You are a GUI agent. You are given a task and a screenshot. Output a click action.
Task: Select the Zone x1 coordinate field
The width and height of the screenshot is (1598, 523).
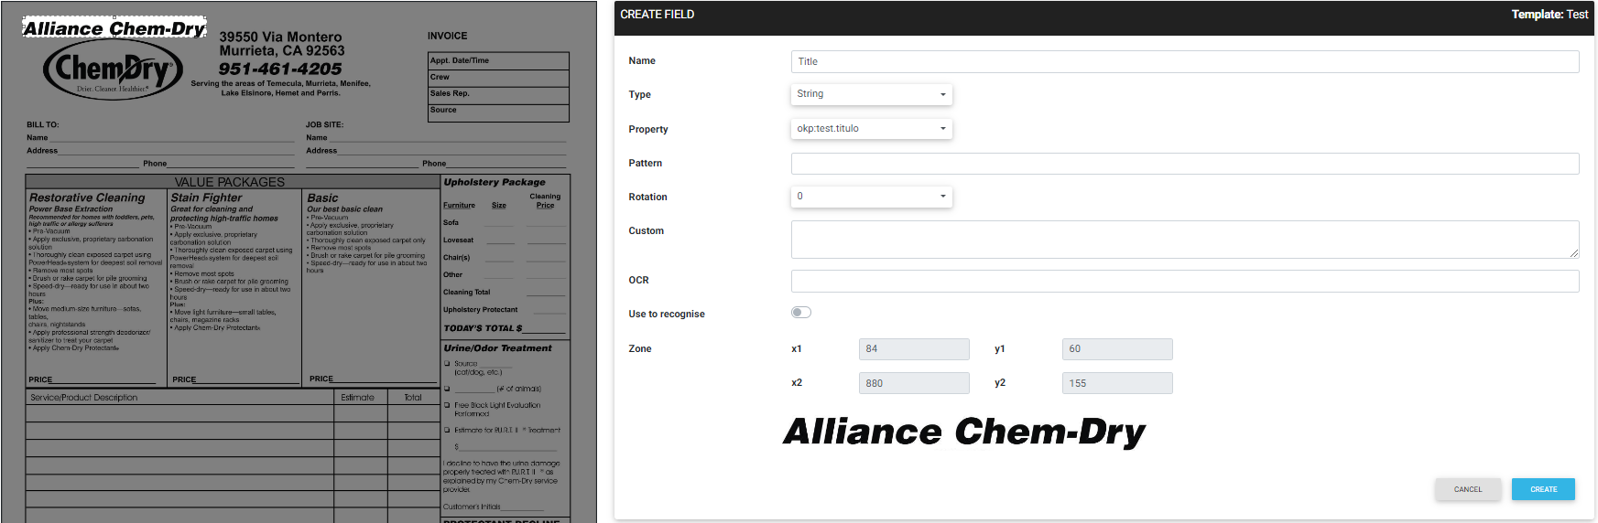pyautogui.click(x=914, y=349)
